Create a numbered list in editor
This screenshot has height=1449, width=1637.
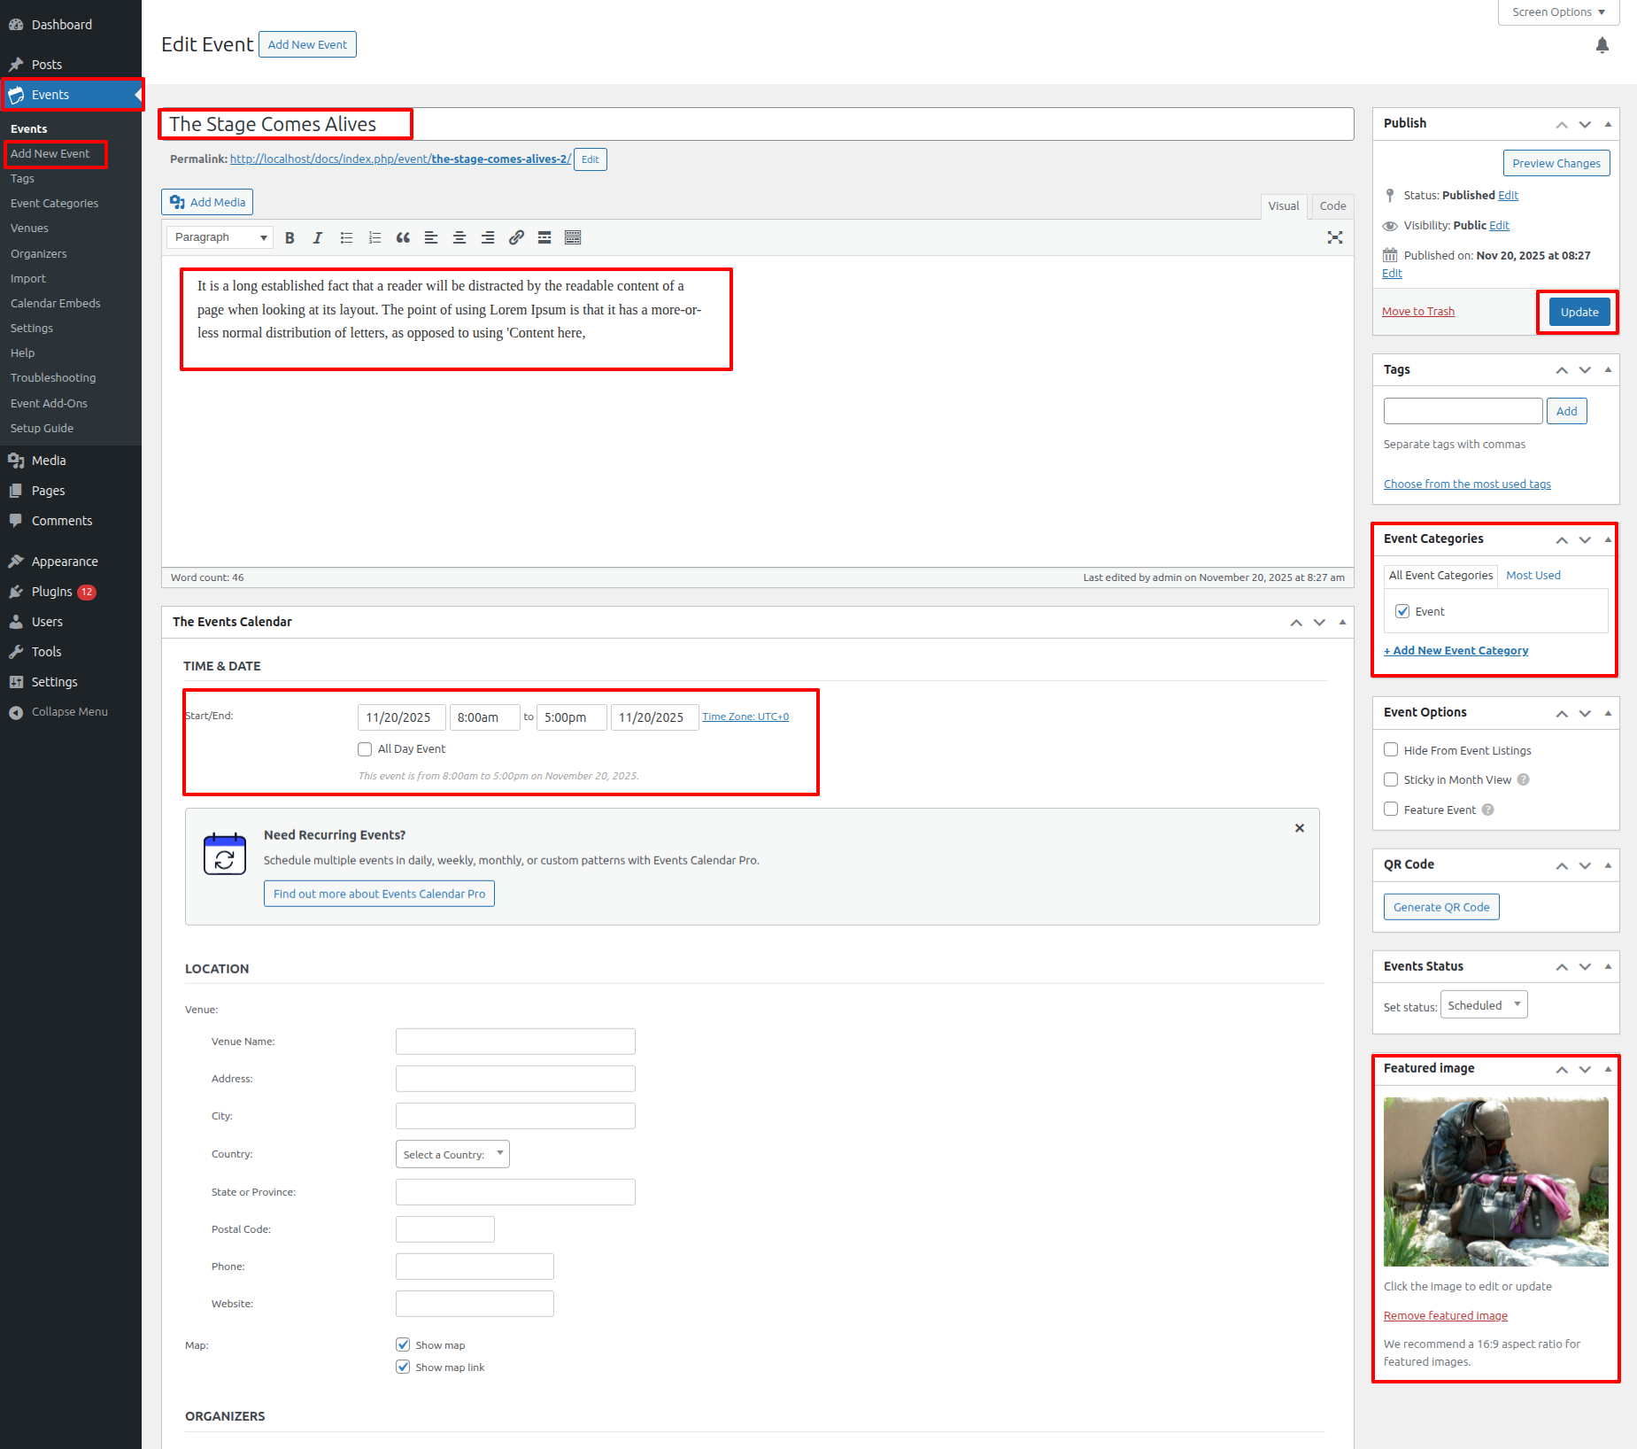coord(375,237)
